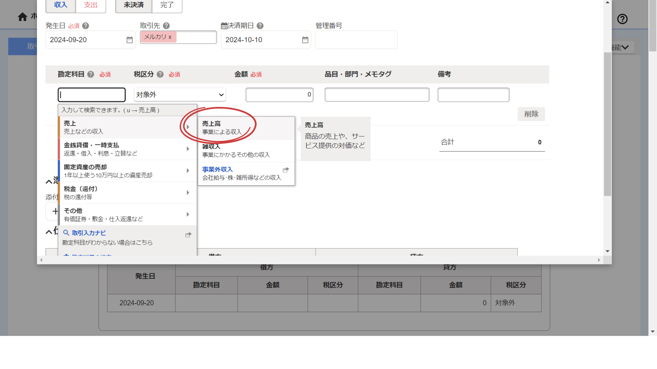Click the 金額 amount input field

[x=279, y=95]
